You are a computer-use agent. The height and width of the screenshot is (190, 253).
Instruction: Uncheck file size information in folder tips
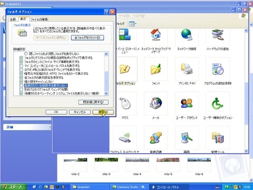coord(21,62)
